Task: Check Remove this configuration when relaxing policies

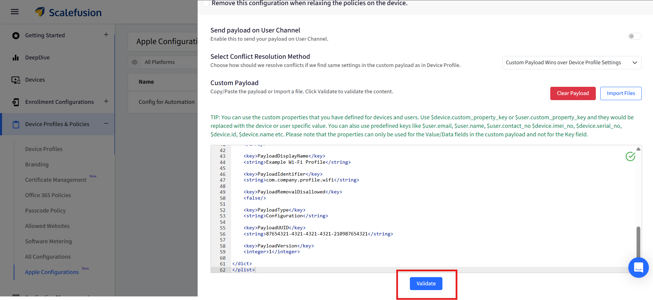Action: click(x=206, y=3)
